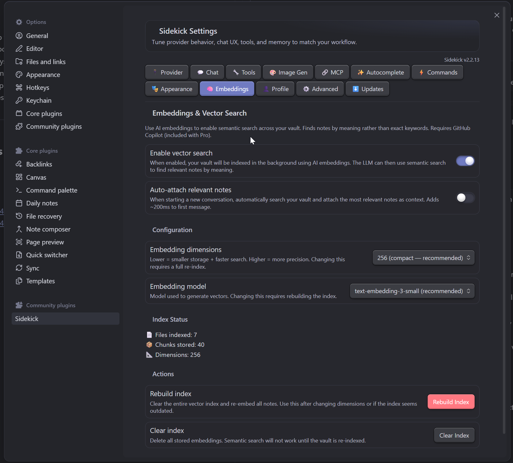Click the Index Status heading
The height and width of the screenshot is (463, 513).
click(x=170, y=320)
